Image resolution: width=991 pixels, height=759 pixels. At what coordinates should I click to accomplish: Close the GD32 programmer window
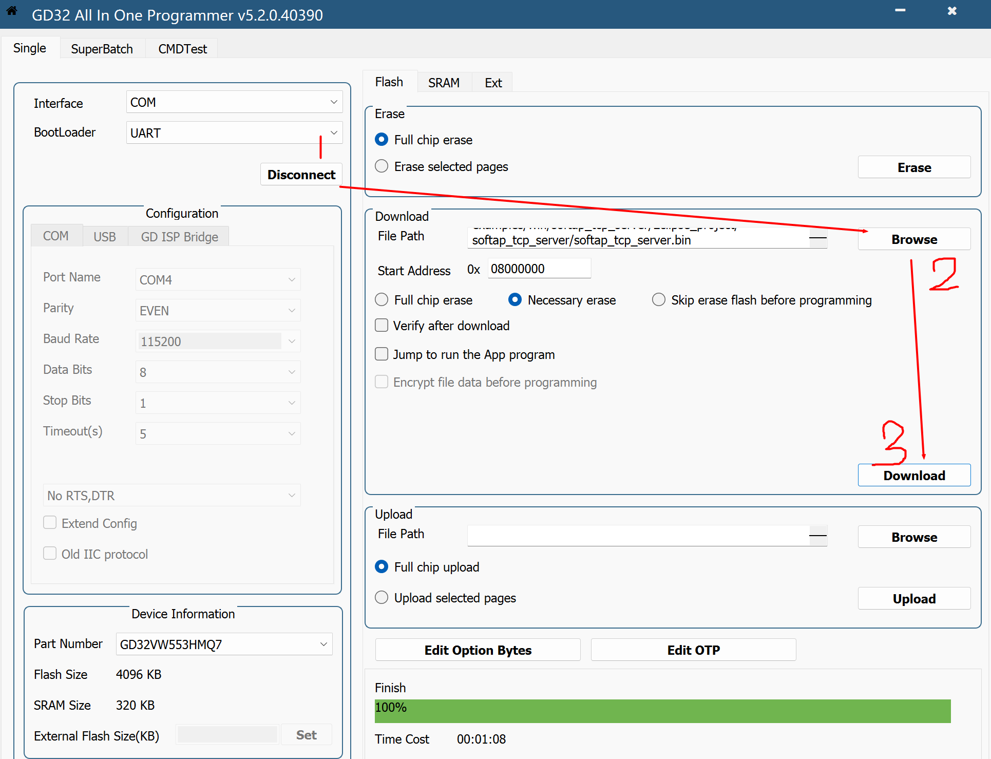952,11
